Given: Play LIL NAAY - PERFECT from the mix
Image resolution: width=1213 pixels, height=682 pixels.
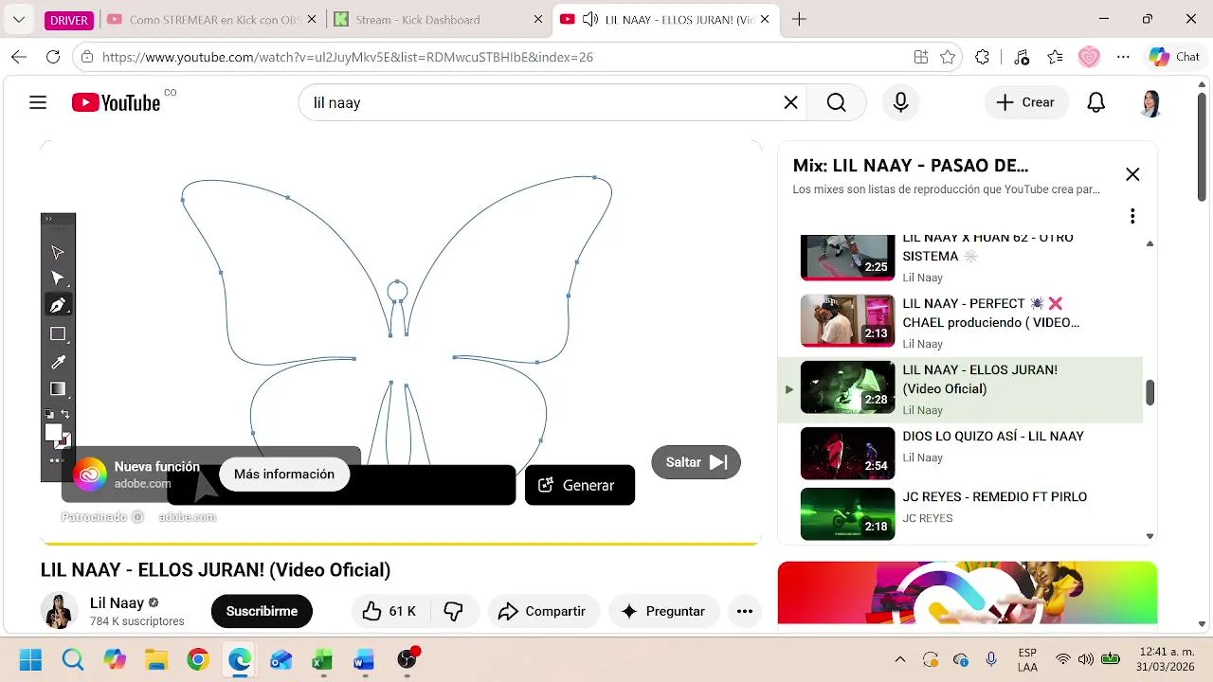Looking at the screenshot, I should 960,321.
